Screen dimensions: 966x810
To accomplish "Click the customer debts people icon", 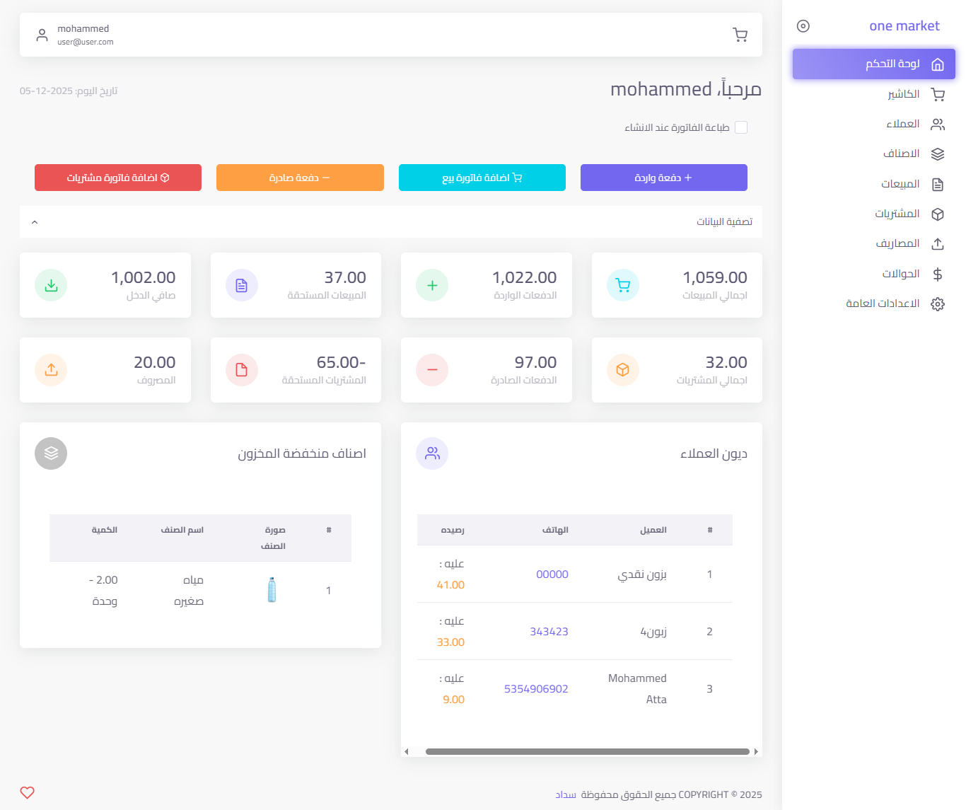I will coord(432,453).
